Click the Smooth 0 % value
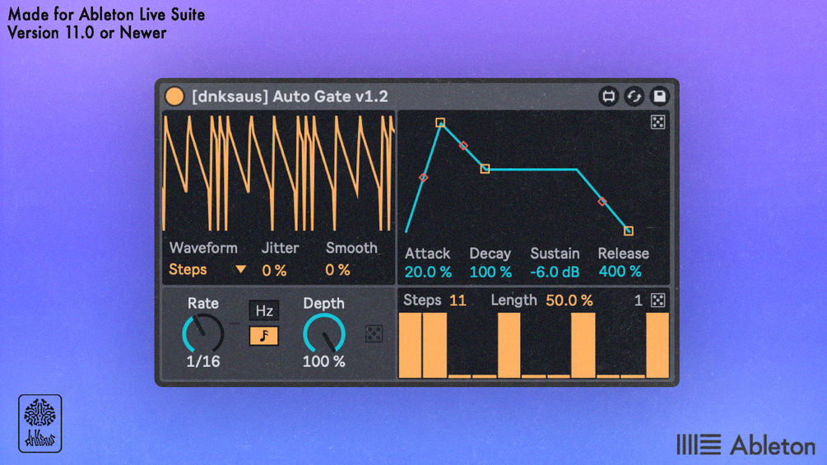 [337, 270]
